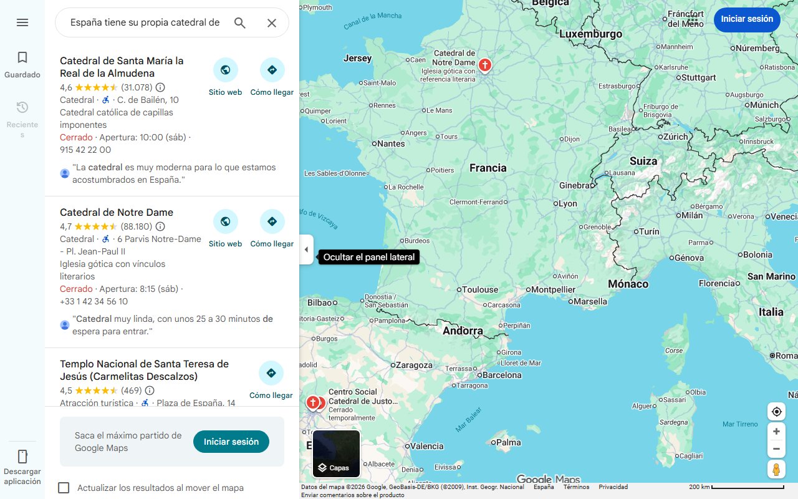Viewport: 798px width, 499px height.
Task: View info icon next to Notre Dame rating
Action: (160, 226)
